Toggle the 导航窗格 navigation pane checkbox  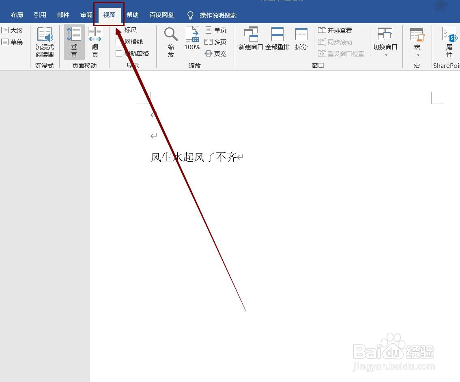[119, 54]
